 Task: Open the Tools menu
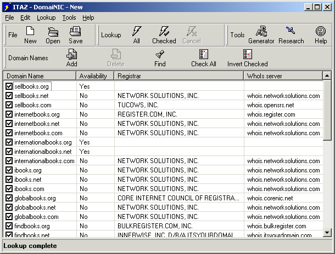[x=69, y=18]
